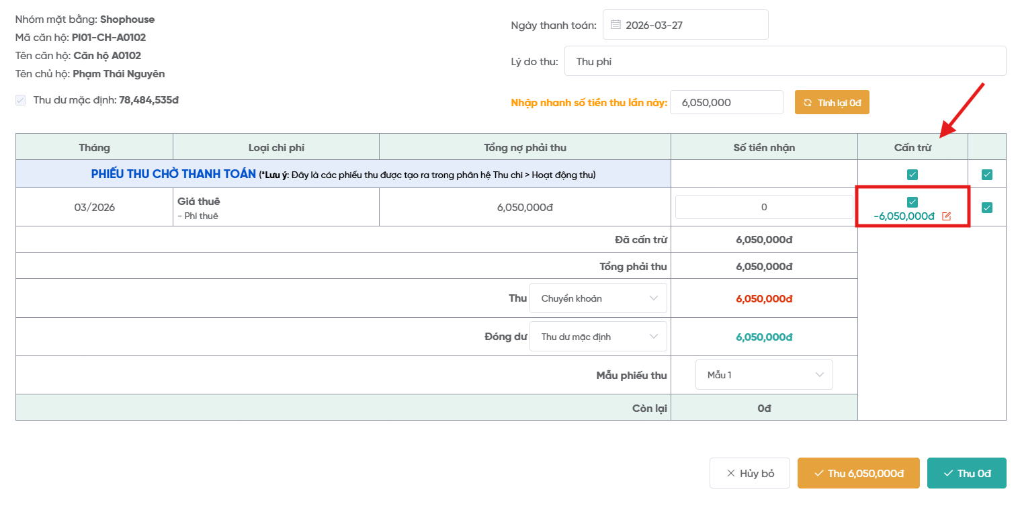
Task: Click the Hủy bỏ cancel button
Action: [x=749, y=473]
